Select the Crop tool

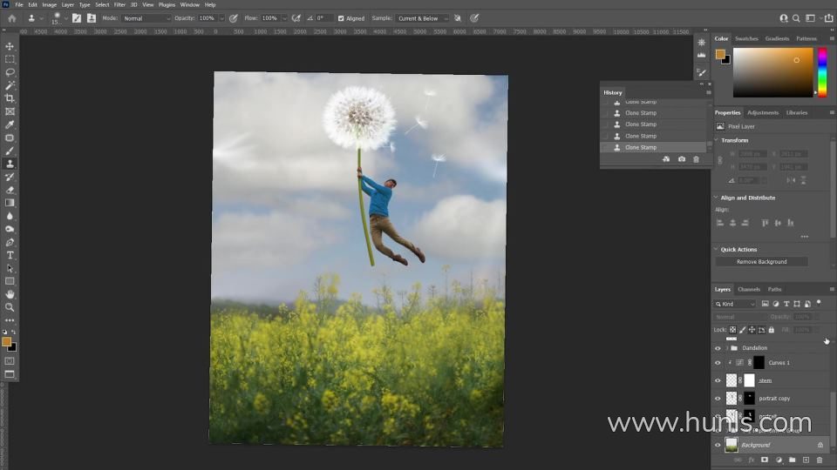click(x=10, y=98)
